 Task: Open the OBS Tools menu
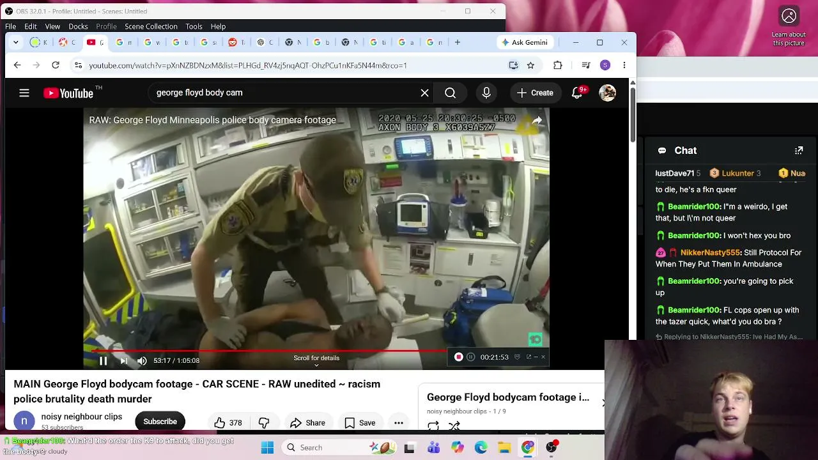[x=194, y=26]
